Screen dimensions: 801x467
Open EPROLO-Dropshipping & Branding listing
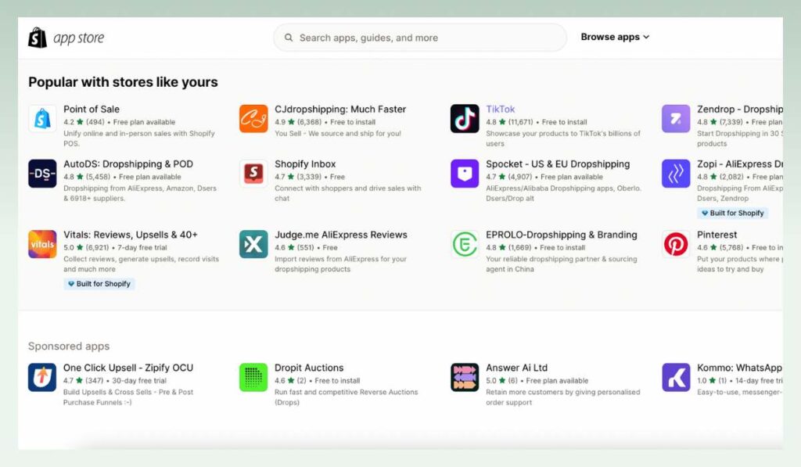point(562,235)
